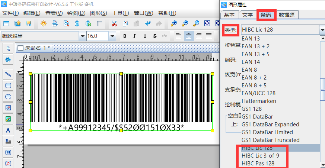Screen dimensions: 325x168
Task: Click the Paste clipboard icon
Action: pyautogui.click(x=136, y=23)
